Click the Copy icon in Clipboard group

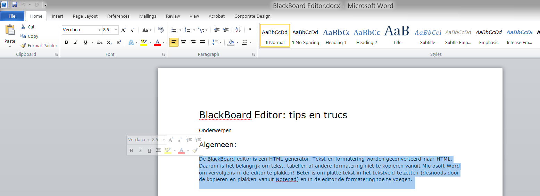point(23,36)
